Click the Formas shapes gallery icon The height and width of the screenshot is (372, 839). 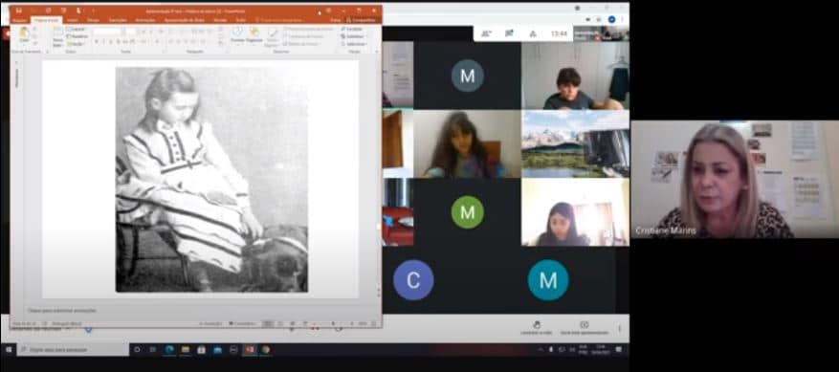(x=237, y=34)
